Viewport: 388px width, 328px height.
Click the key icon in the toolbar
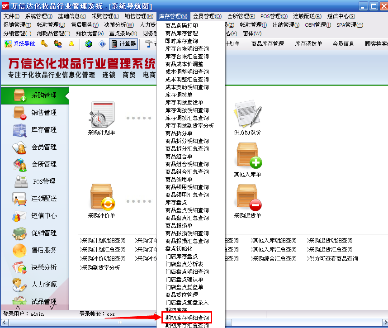point(44,44)
